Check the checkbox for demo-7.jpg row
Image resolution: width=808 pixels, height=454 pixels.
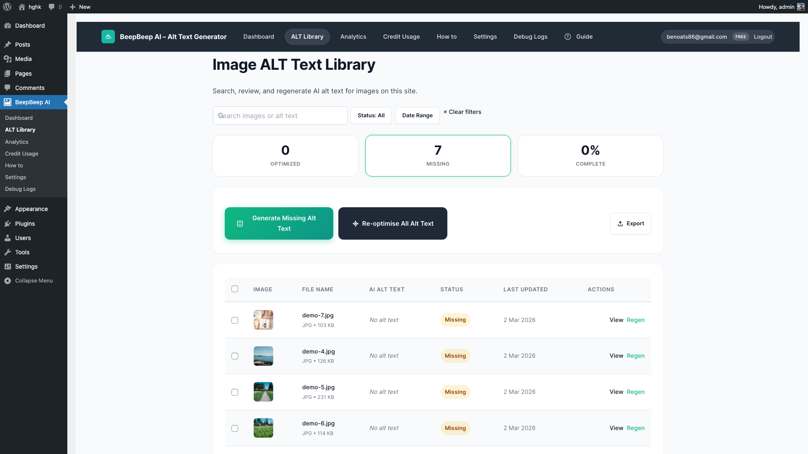click(x=235, y=320)
